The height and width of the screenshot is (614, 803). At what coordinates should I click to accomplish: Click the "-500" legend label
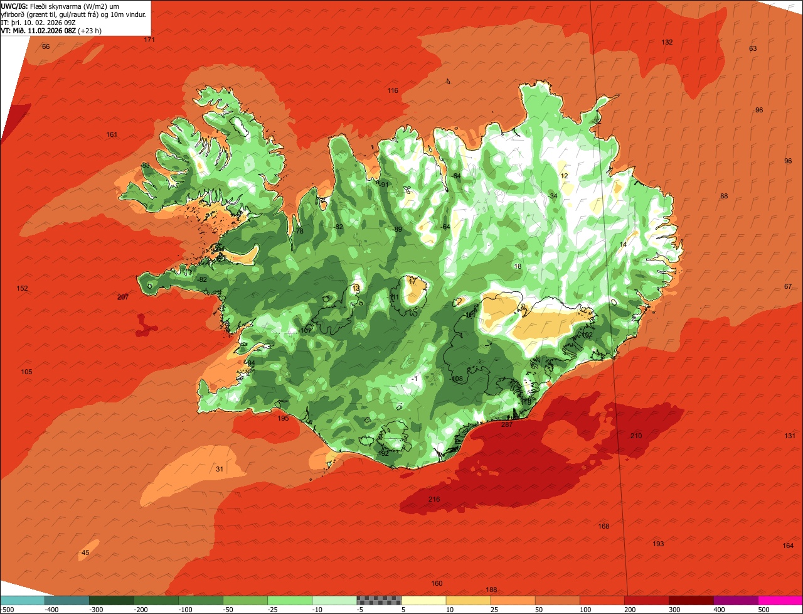8,610
